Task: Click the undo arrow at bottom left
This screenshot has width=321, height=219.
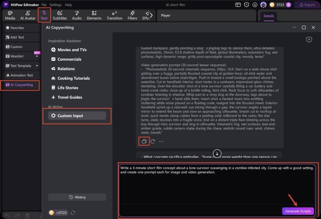Action: (7, 215)
